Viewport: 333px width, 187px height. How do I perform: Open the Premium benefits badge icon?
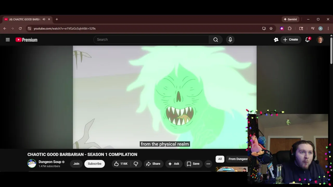pos(276,39)
